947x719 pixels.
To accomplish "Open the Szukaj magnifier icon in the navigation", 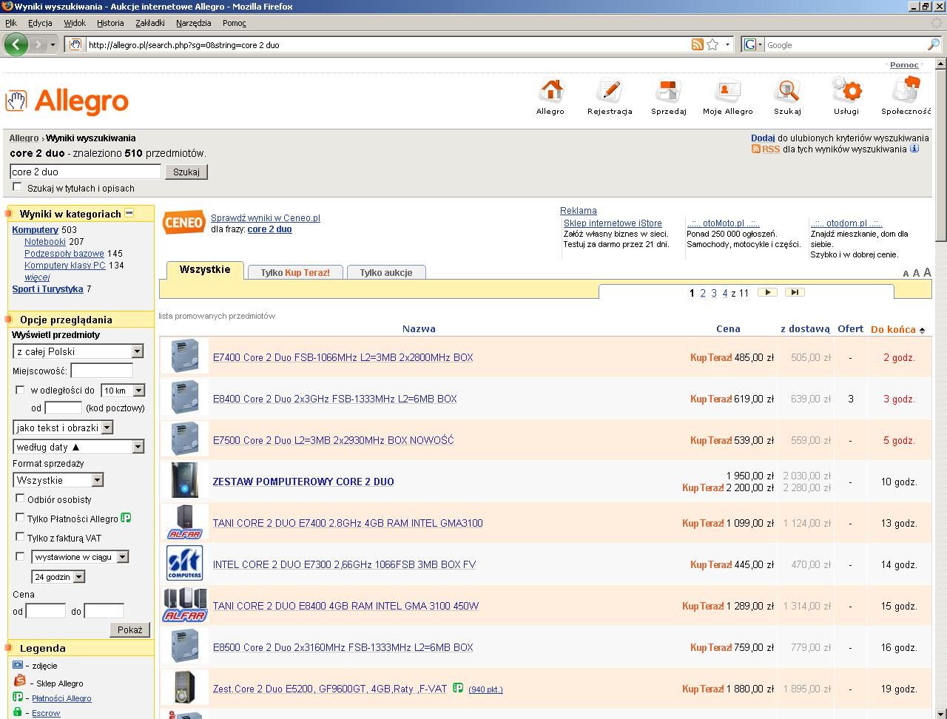I will coord(787,91).
